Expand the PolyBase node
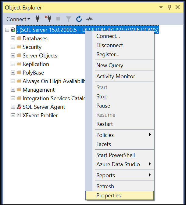 point(13,73)
